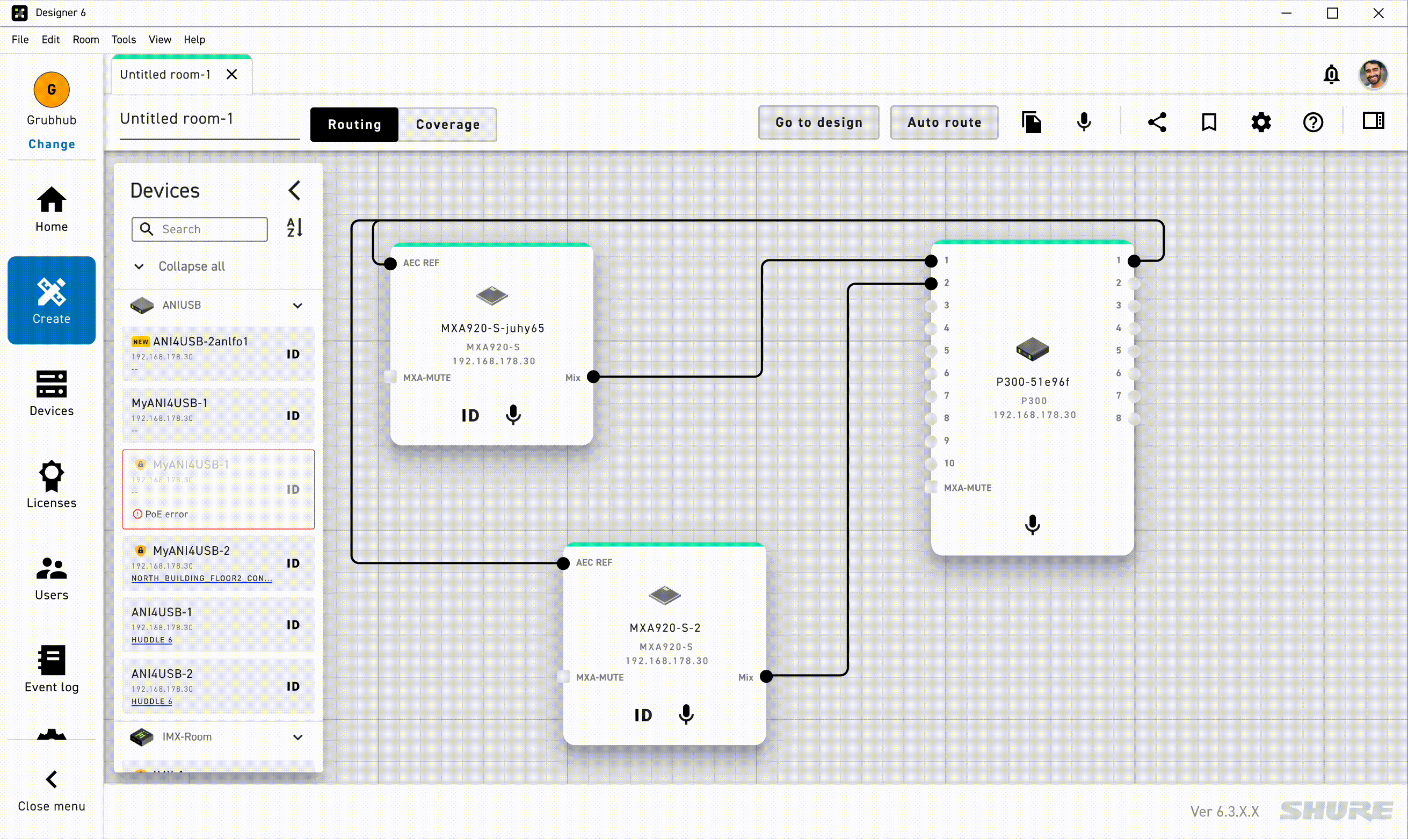The image size is (1408, 839).
Task: Click microphone icon on P300-51e96f card
Action: pos(1032,525)
